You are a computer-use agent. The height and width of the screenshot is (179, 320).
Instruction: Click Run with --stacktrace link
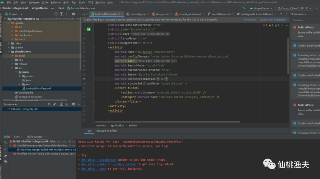click(99, 160)
